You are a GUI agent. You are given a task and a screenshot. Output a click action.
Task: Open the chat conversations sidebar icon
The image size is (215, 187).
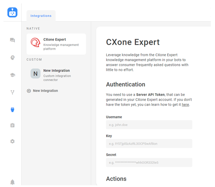[x=12, y=40]
